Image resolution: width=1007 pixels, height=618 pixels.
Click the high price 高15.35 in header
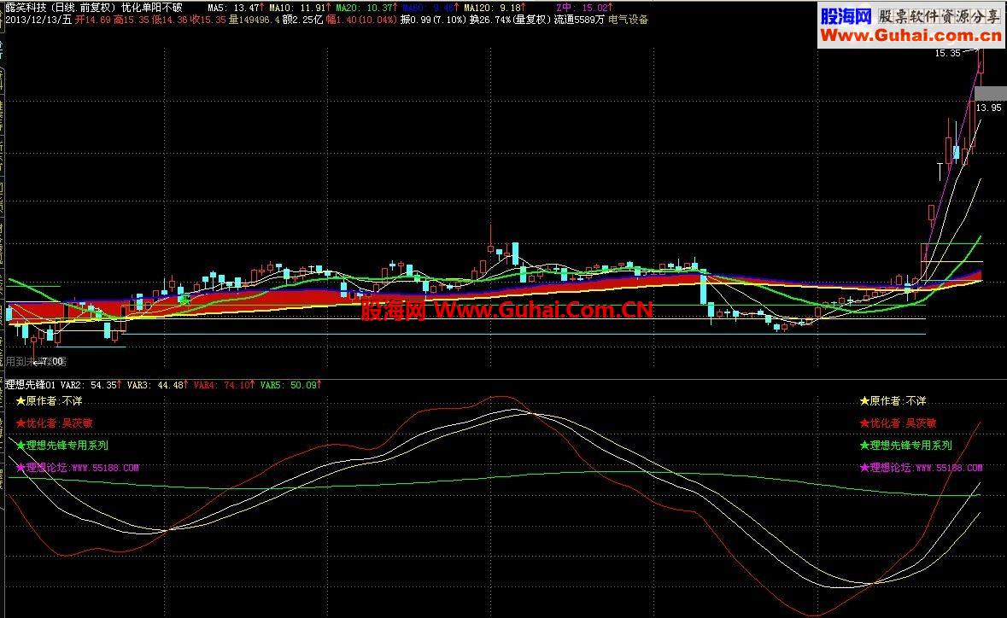pyautogui.click(x=132, y=20)
